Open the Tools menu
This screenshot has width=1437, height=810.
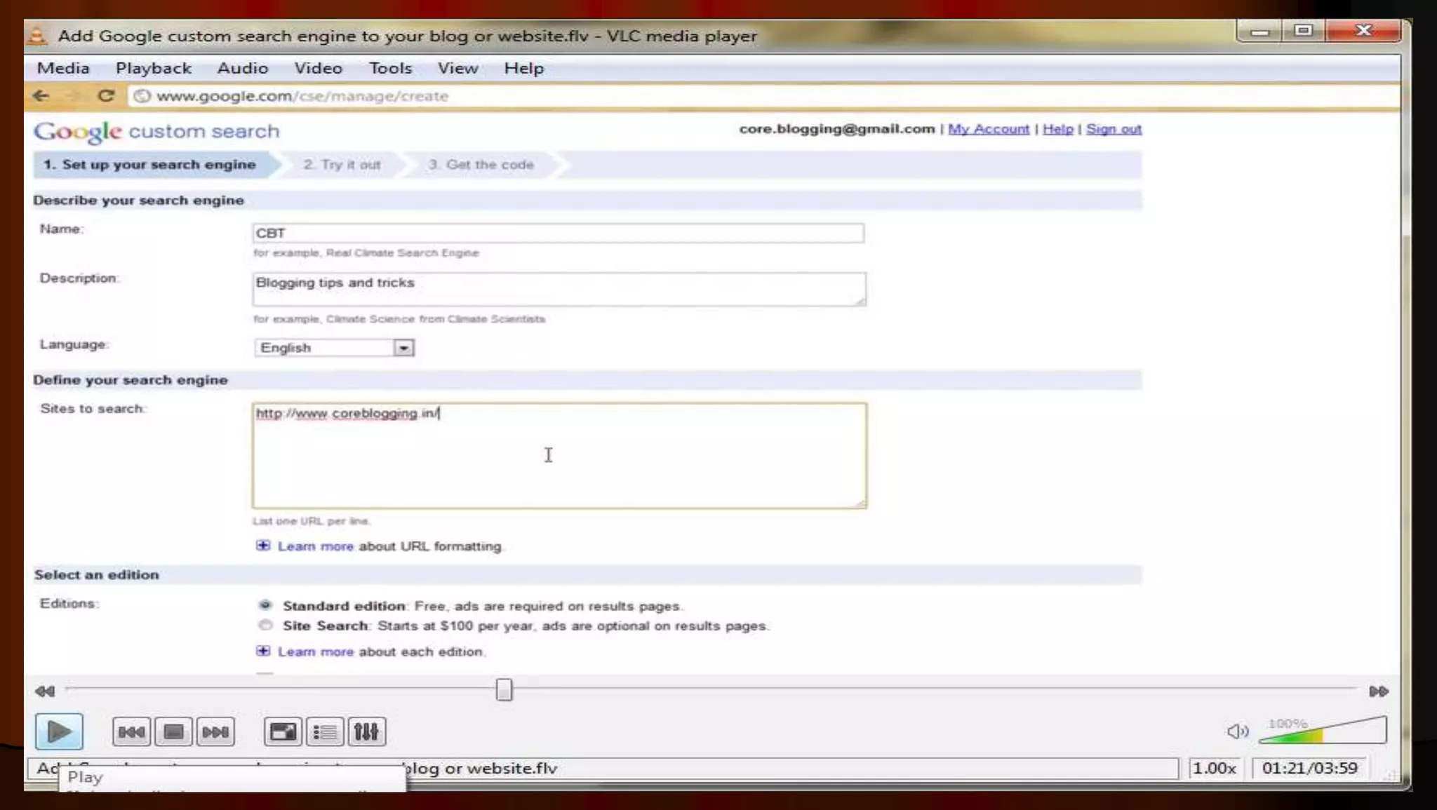click(390, 68)
